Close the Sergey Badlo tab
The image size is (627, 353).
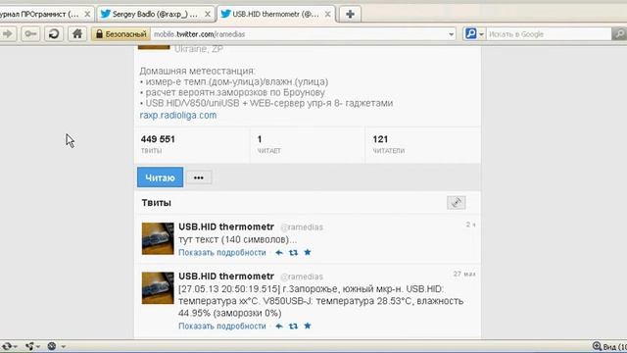(x=208, y=14)
